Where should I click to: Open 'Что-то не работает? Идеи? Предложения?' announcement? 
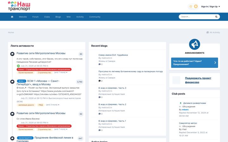[194, 63]
